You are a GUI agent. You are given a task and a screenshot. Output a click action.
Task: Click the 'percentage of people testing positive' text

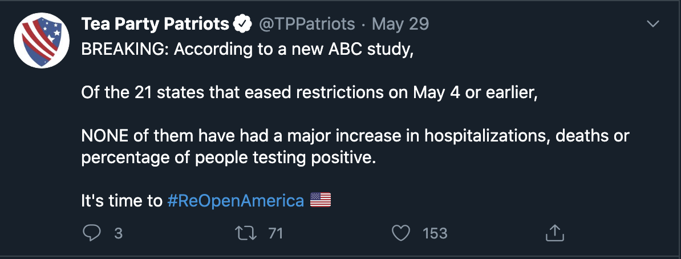(x=228, y=158)
